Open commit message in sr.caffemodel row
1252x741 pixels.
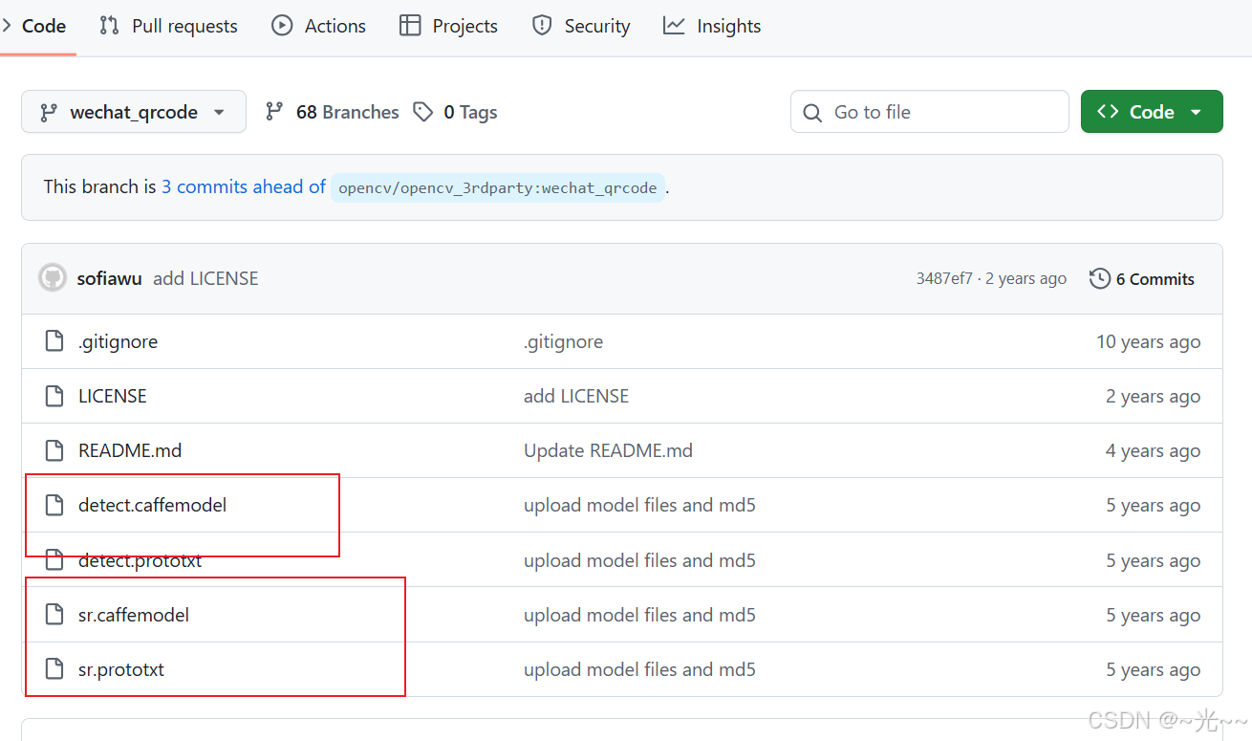point(640,615)
